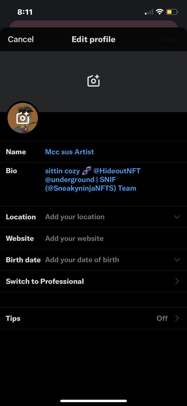Tap the Add your website field

pos(74,239)
